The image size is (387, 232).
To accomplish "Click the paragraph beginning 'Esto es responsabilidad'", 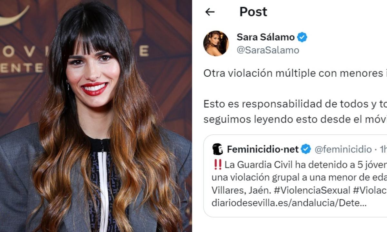I will coord(295,111).
